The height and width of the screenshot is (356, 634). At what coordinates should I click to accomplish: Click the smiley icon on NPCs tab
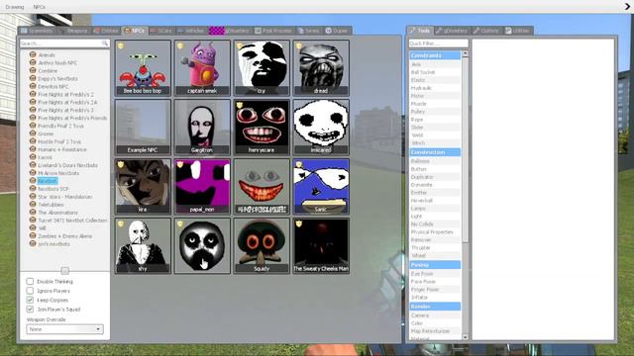tap(128, 31)
